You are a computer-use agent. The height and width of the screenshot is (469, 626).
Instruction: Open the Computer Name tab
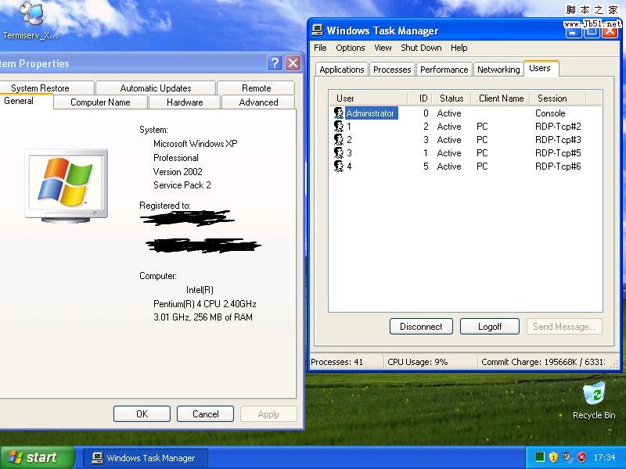[100, 102]
